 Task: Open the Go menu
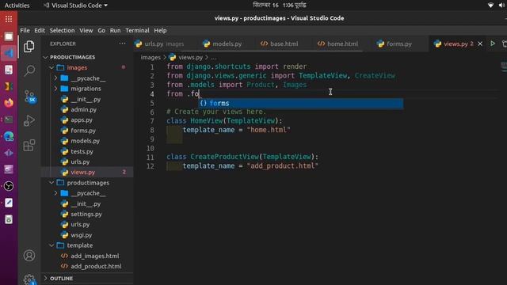pos(101,30)
